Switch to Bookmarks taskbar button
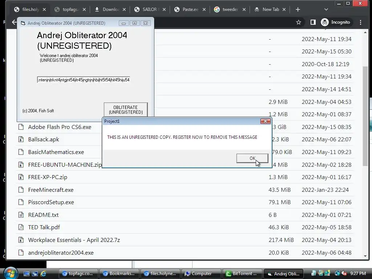Image resolution: width=372 pixels, height=279 pixels. tap(119, 274)
